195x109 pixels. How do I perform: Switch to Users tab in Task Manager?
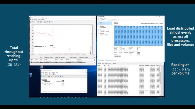[x=109, y=20]
